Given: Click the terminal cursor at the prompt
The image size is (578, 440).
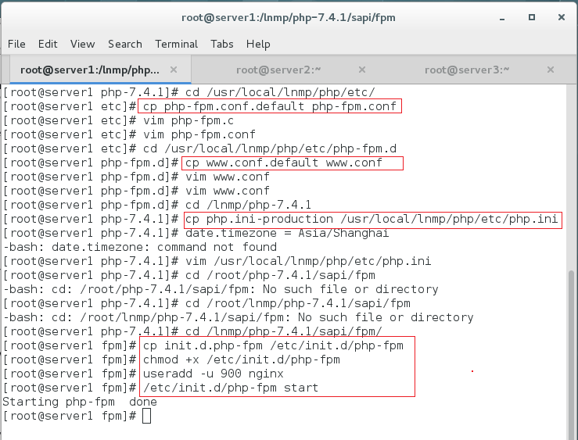Looking at the screenshot, I should click(x=146, y=416).
